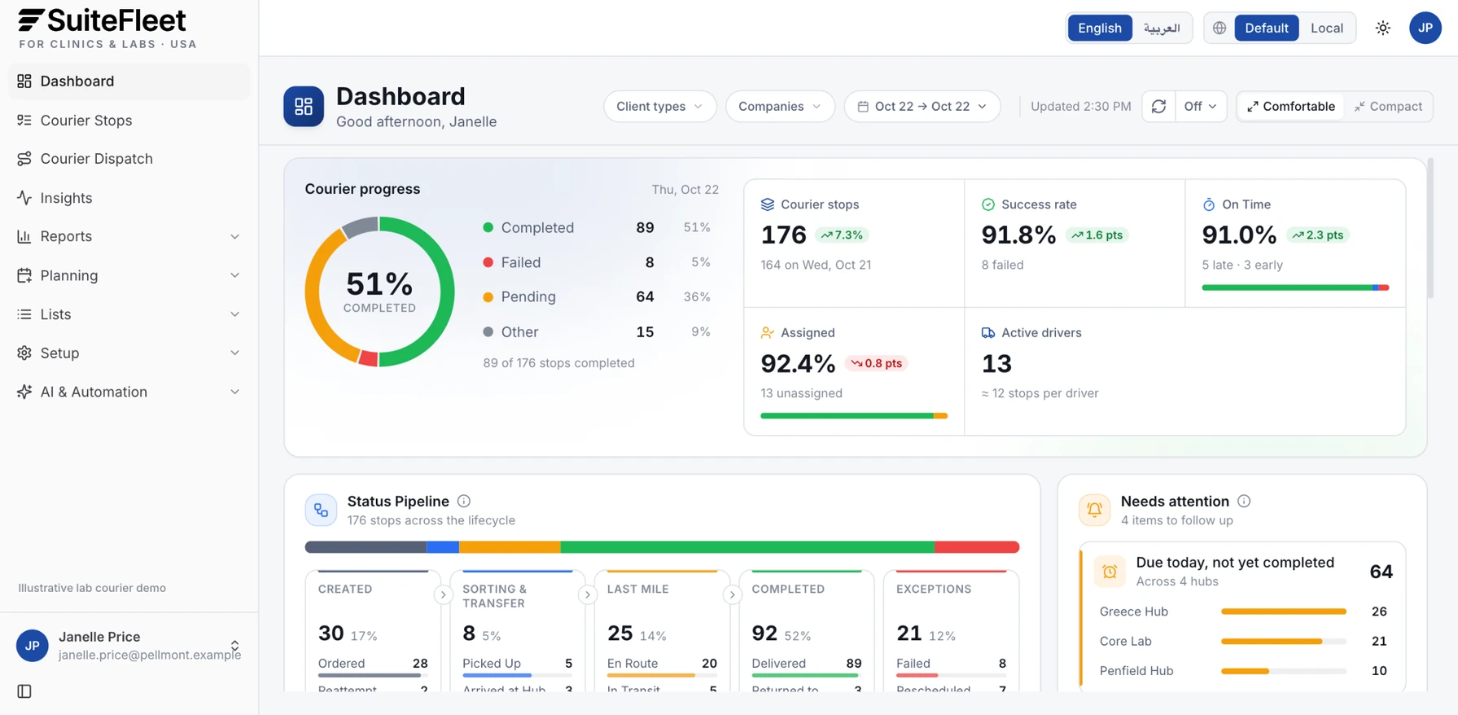
Task: Open the auto-refresh Off dropdown
Action: (1201, 107)
